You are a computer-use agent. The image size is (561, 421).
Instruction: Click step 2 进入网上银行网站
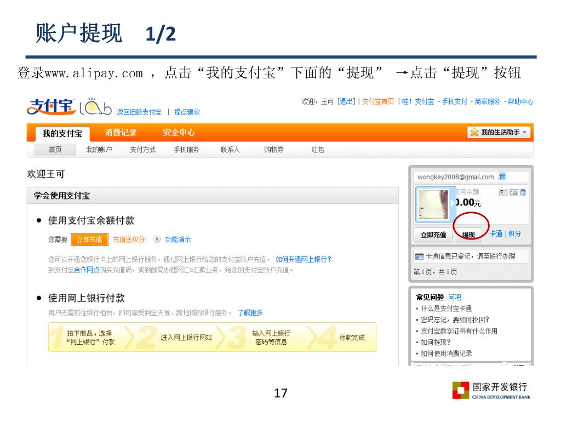click(186, 338)
